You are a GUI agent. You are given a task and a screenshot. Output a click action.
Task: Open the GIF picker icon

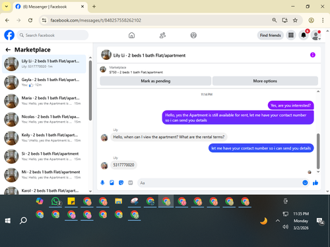pos(131,182)
